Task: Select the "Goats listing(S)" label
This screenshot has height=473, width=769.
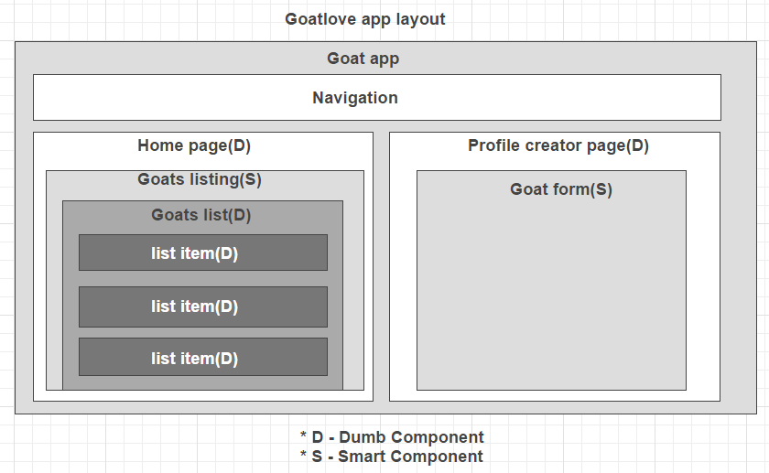Action: point(200,179)
